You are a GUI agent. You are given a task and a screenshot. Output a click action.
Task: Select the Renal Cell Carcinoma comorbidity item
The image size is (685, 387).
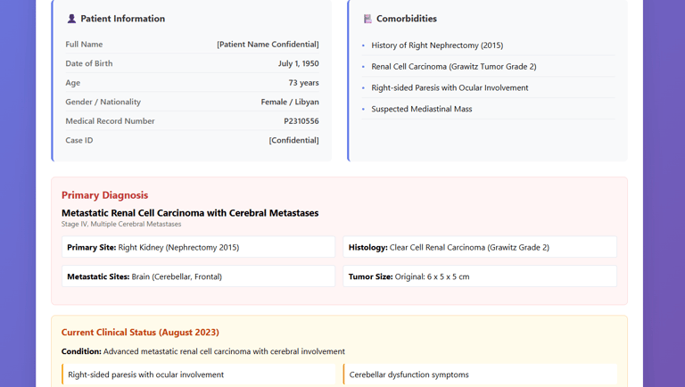coord(453,67)
